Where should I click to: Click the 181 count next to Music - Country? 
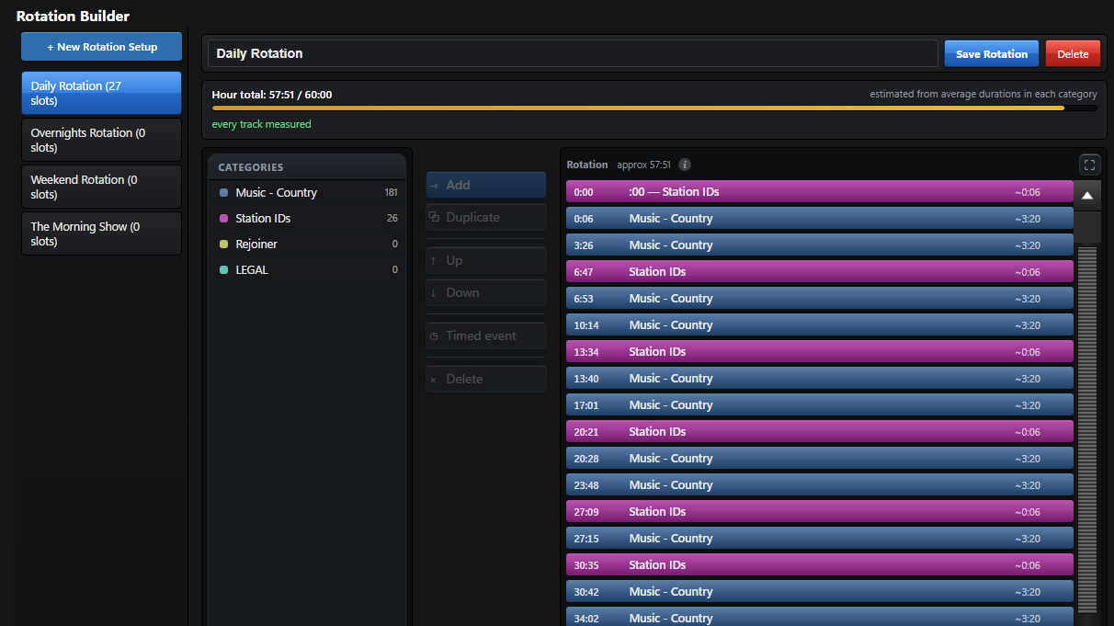click(392, 193)
